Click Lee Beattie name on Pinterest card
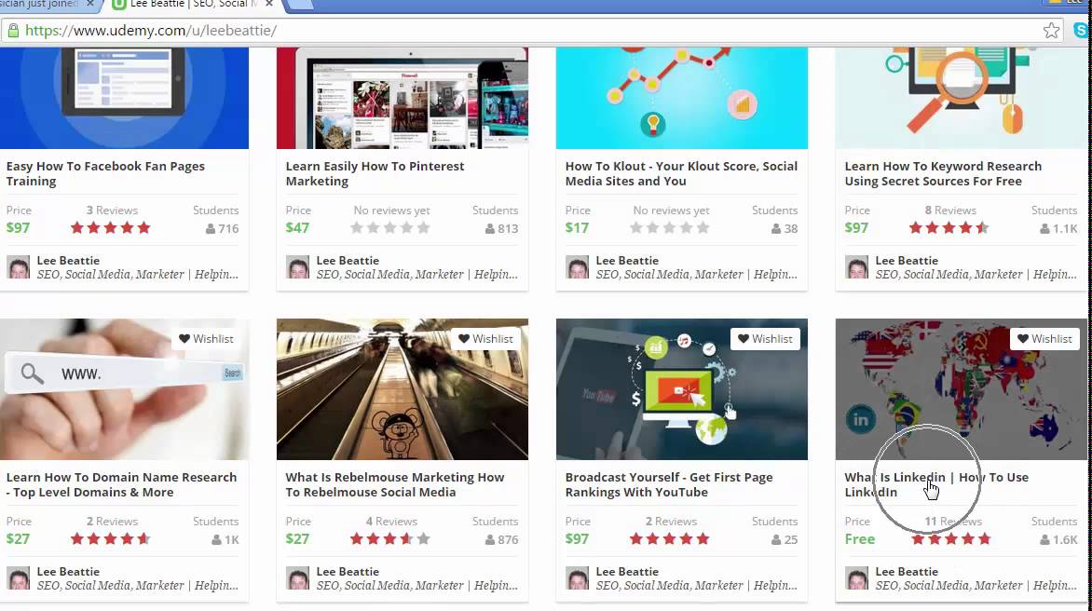1092x611 pixels. click(348, 260)
